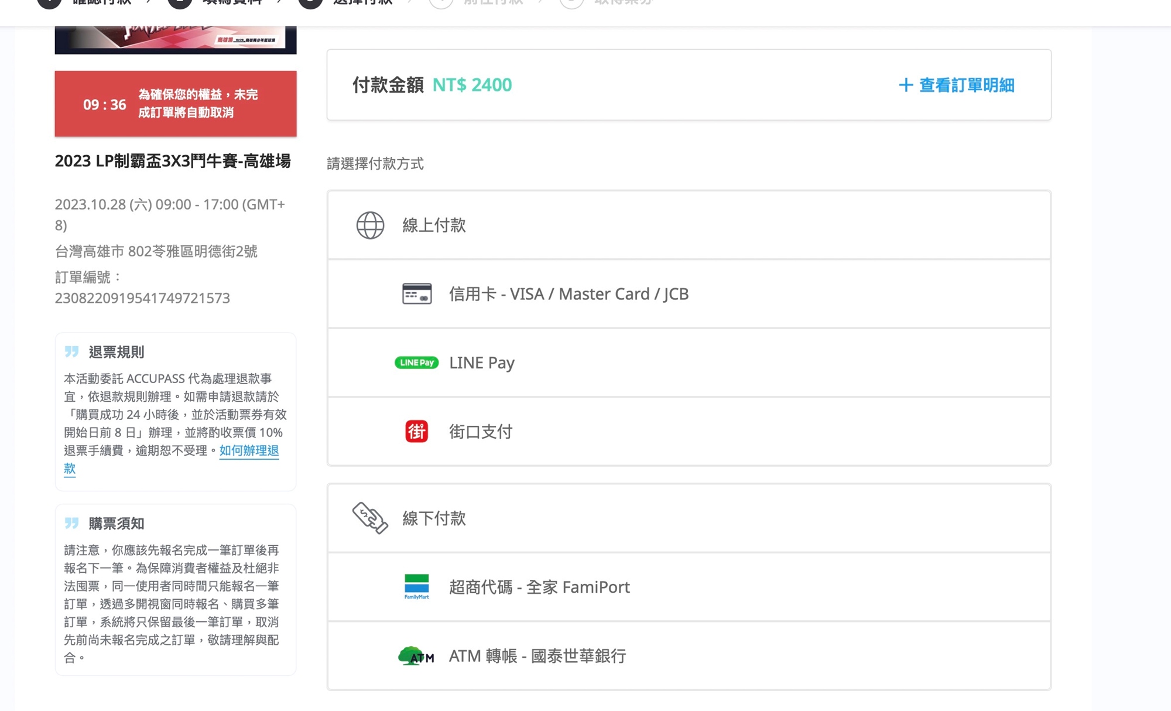Click the plus icon beside 查看訂單明細
Viewport: 1171px width, 711px height.
905,86
